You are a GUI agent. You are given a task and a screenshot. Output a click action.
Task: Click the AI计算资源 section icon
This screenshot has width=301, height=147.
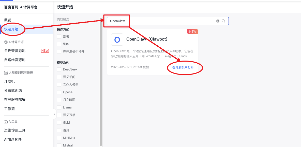6,42
